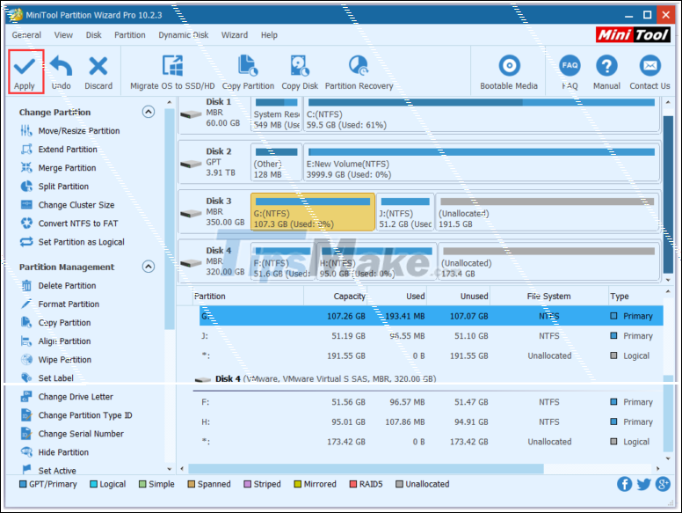Screen dimensions: 682x513
Task: Select Change Cluster Size action
Action: [x=68, y=205]
